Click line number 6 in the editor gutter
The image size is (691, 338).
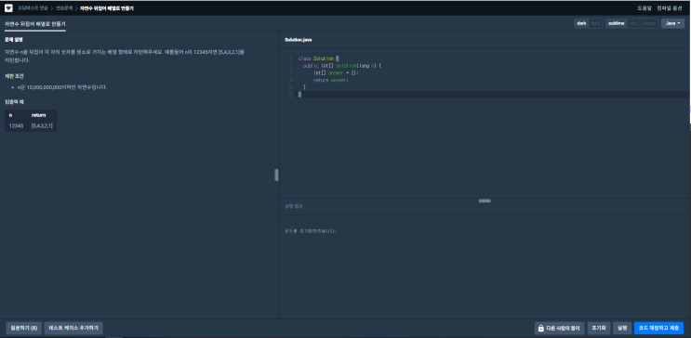click(x=290, y=95)
